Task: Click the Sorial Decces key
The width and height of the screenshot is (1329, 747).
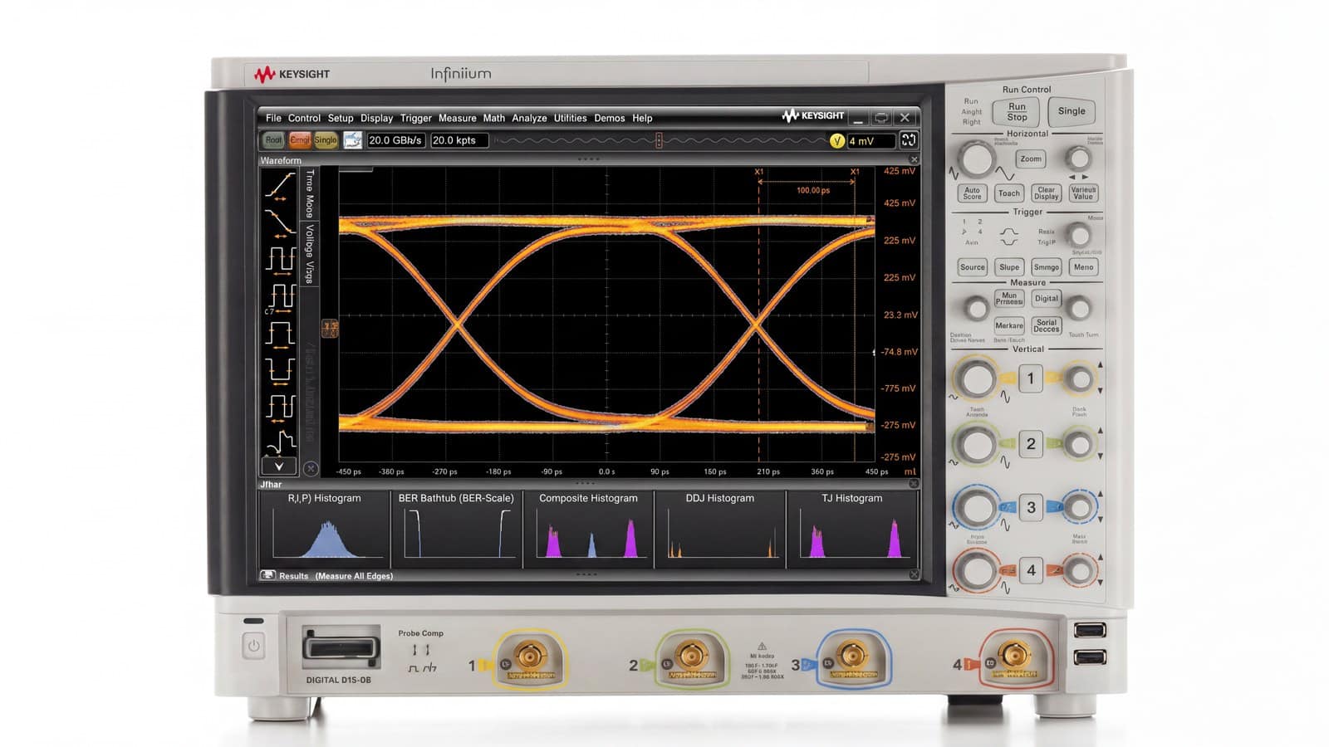Action: [1047, 325]
